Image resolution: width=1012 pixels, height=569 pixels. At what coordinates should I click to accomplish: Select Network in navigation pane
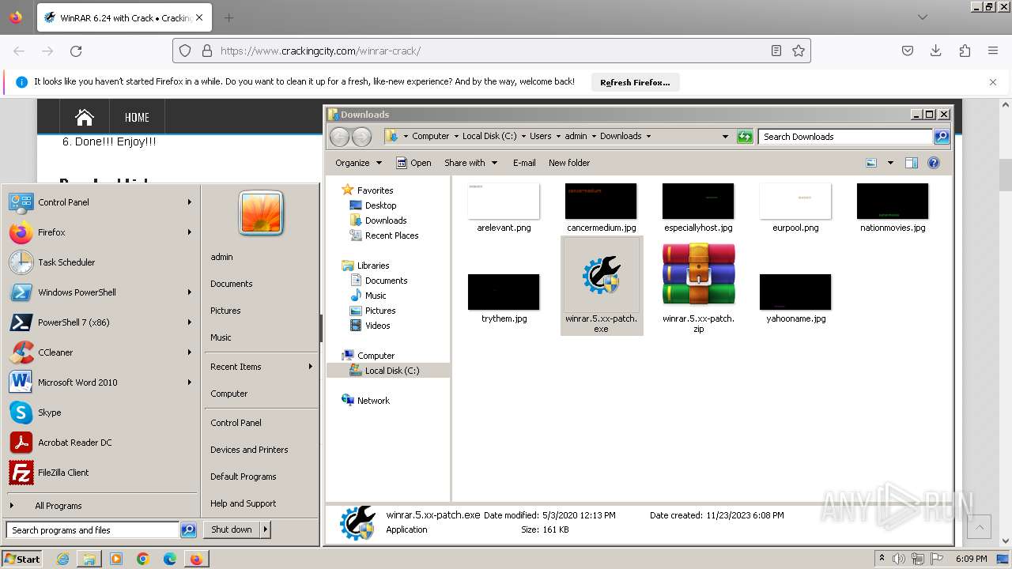click(373, 401)
